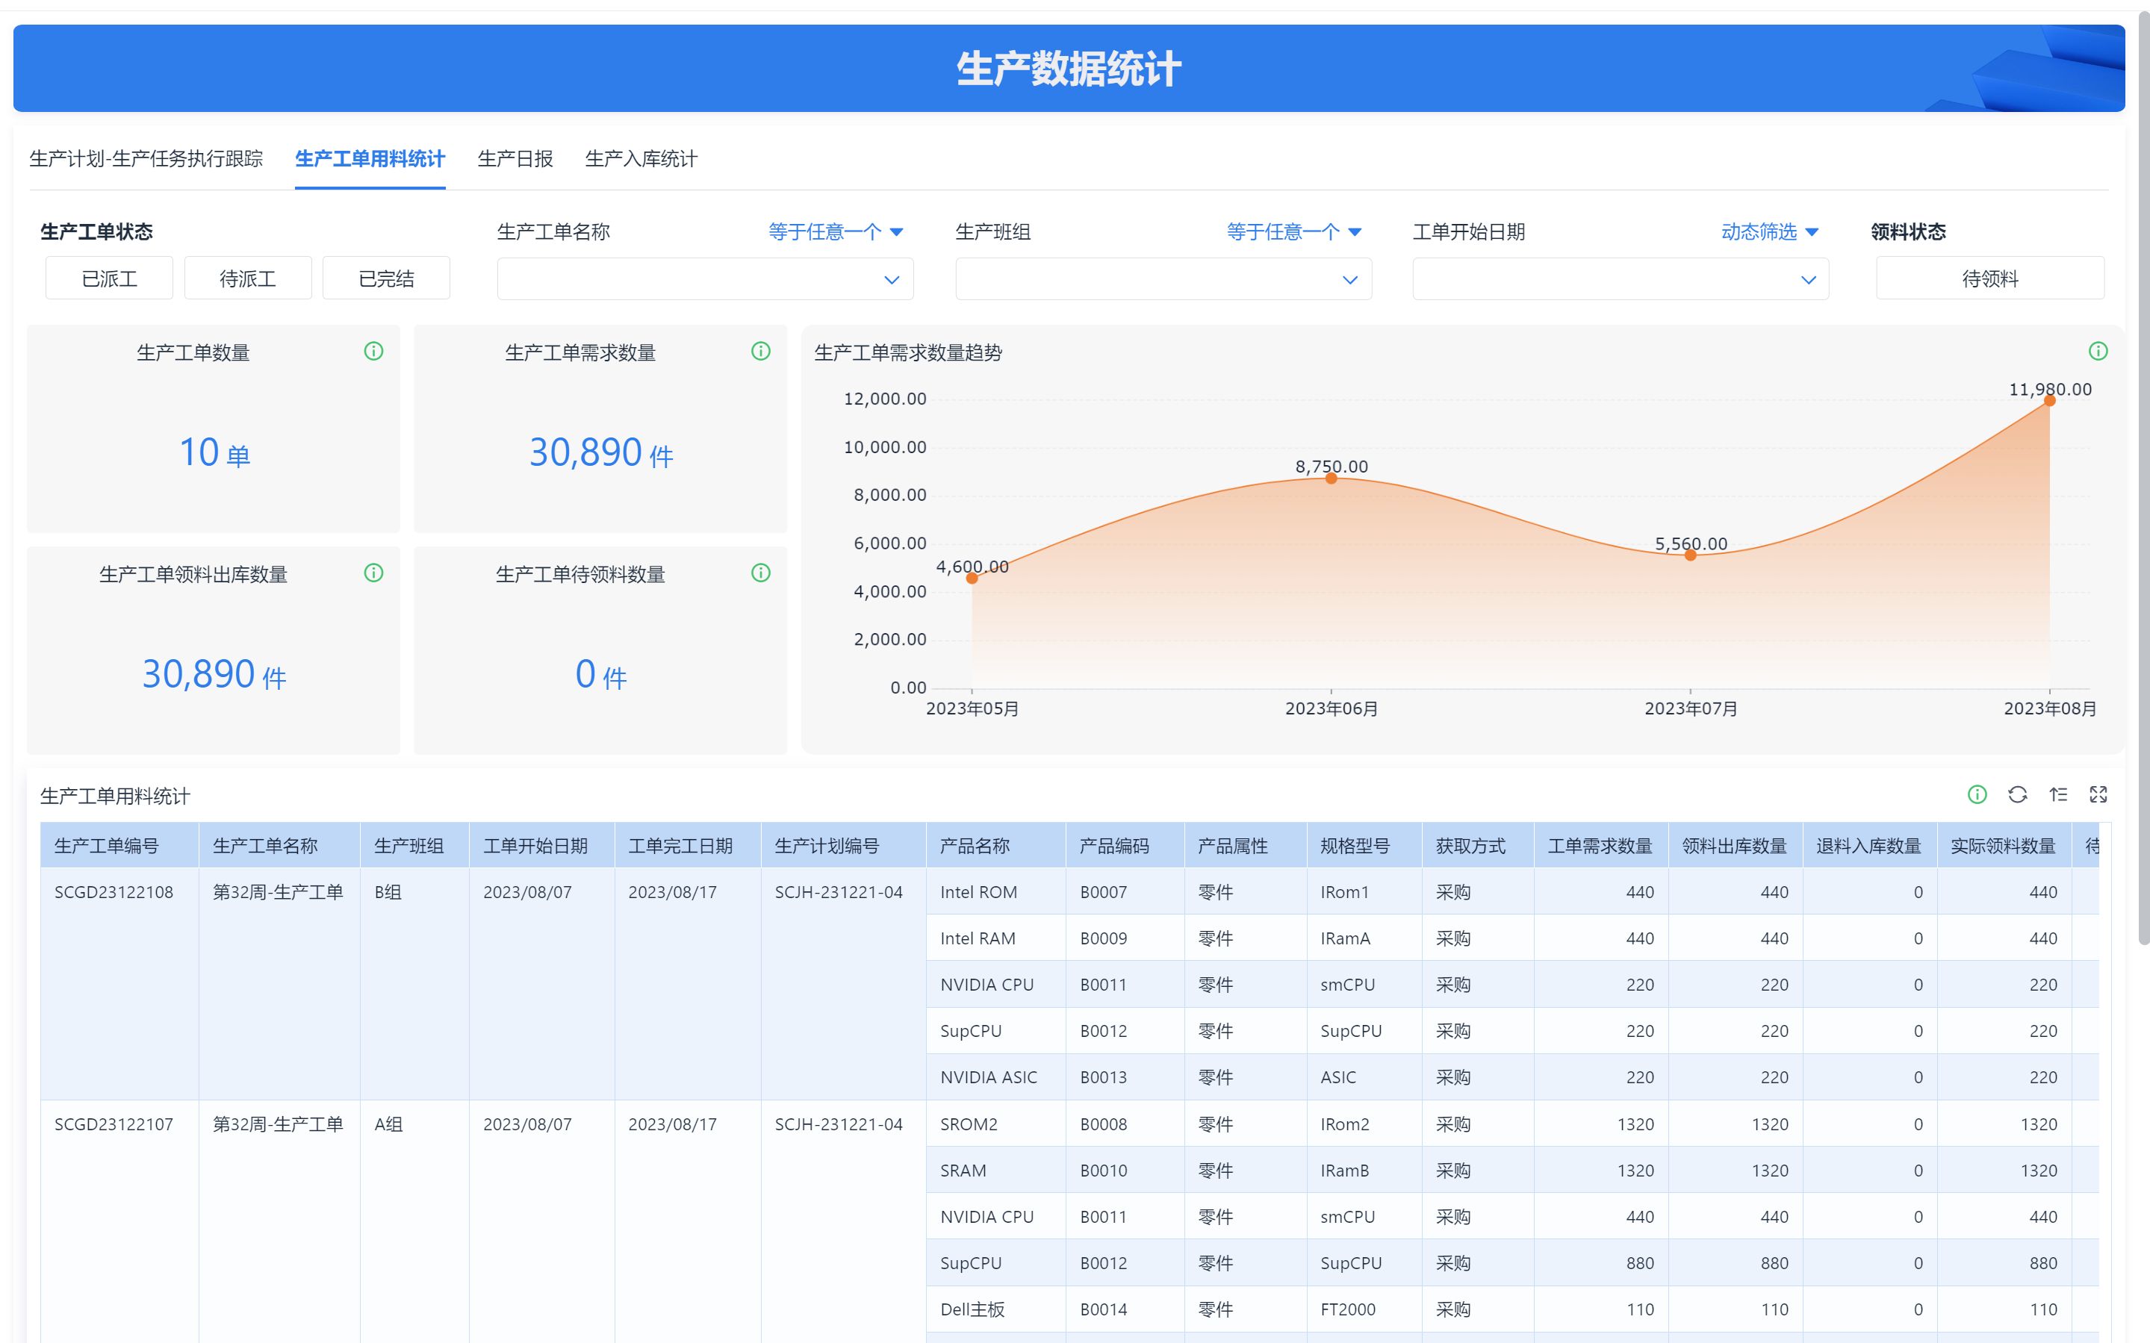Refresh the 生产工单用料统计 table
Screen dimensions: 2150x1343
(2018, 795)
